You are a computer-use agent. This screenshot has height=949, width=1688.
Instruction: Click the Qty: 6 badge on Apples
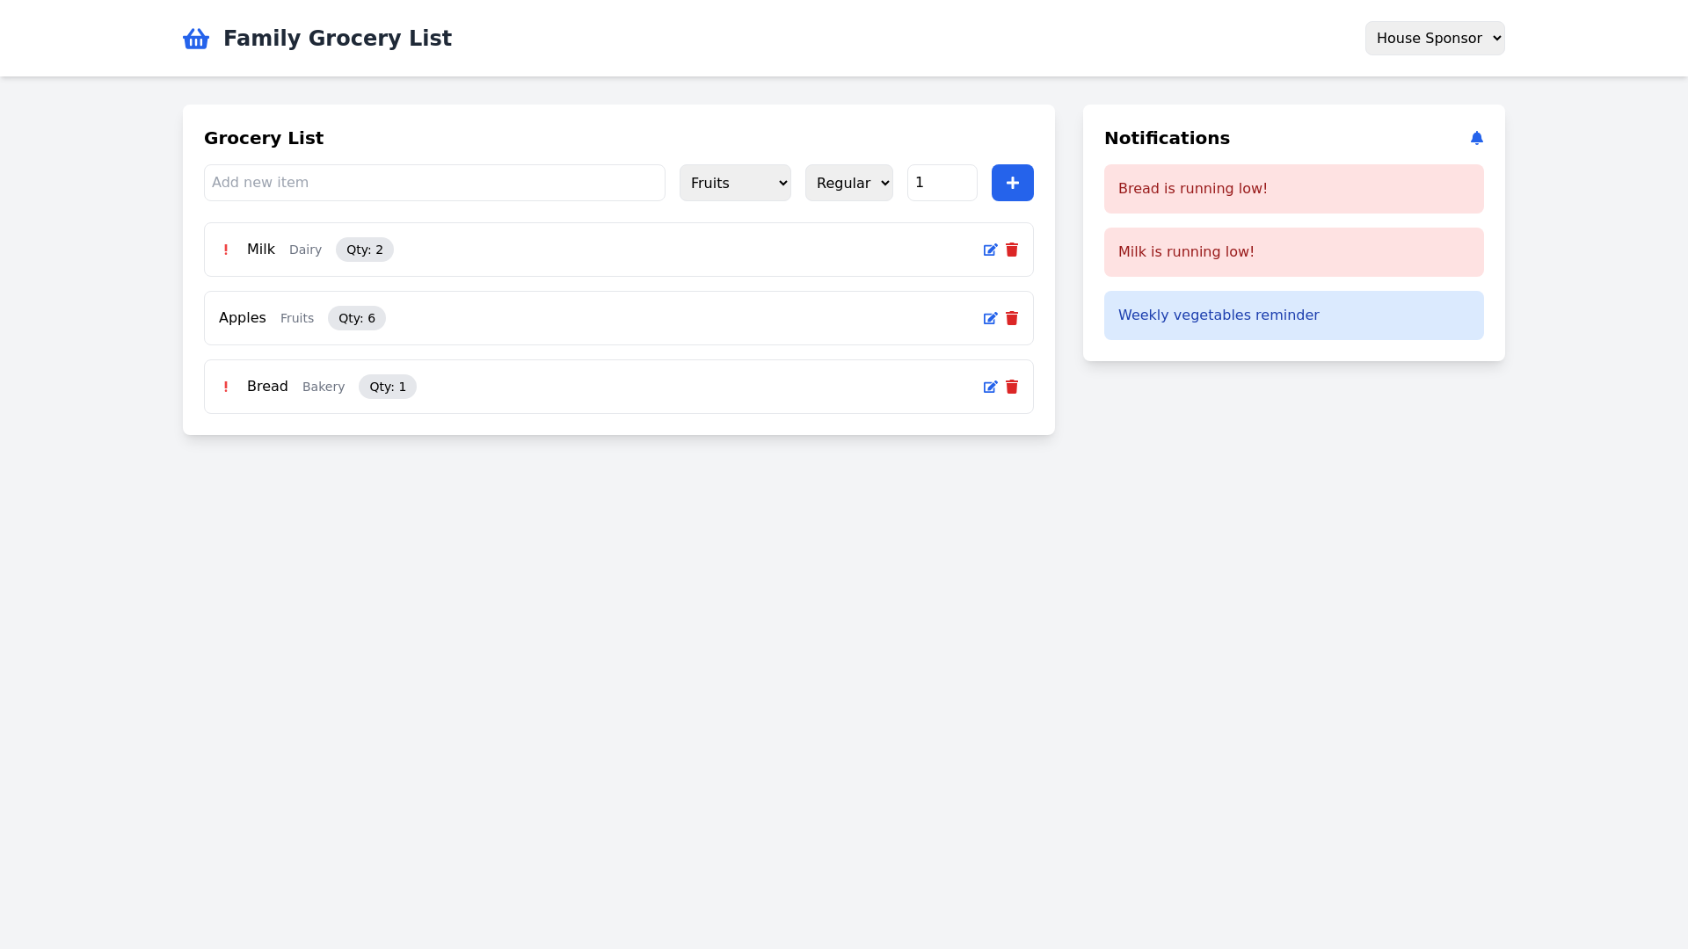pyautogui.click(x=356, y=318)
